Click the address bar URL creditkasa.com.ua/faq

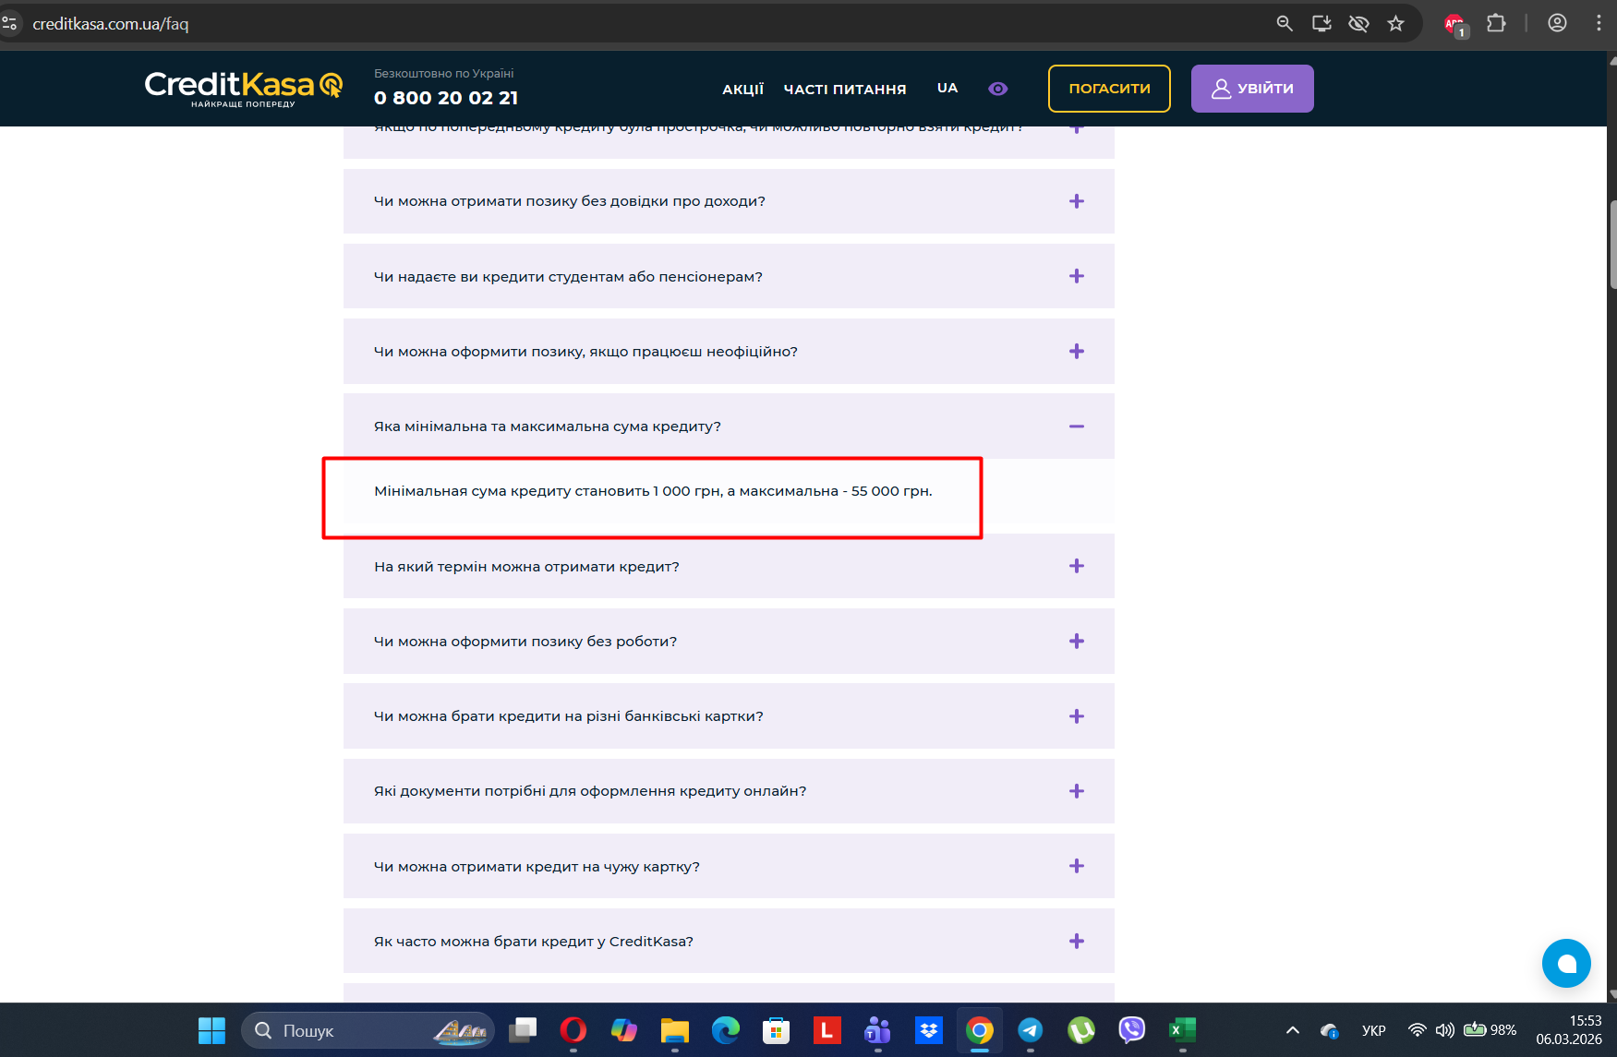tap(111, 24)
